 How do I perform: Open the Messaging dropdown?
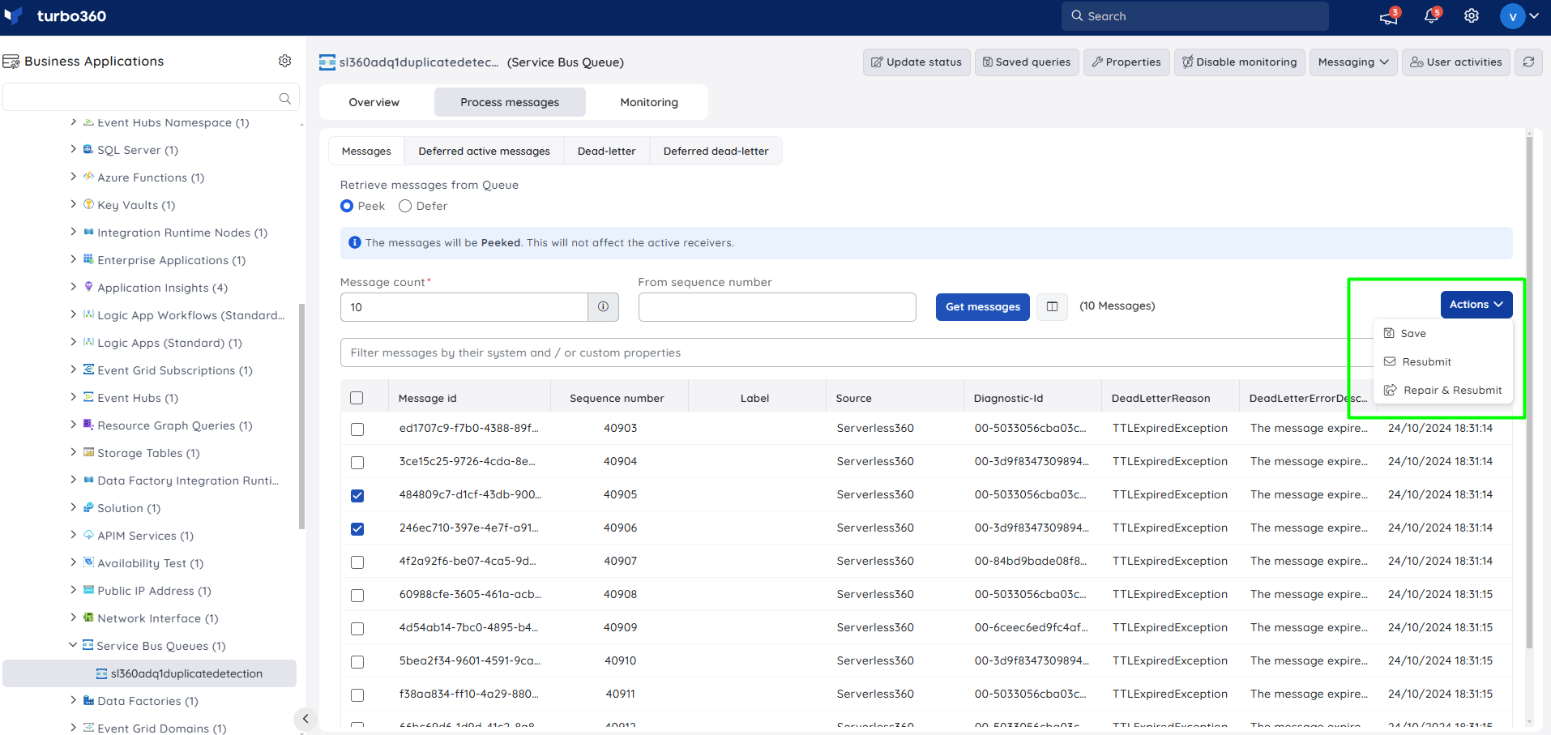pyautogui.click(x=1353, y=62)
